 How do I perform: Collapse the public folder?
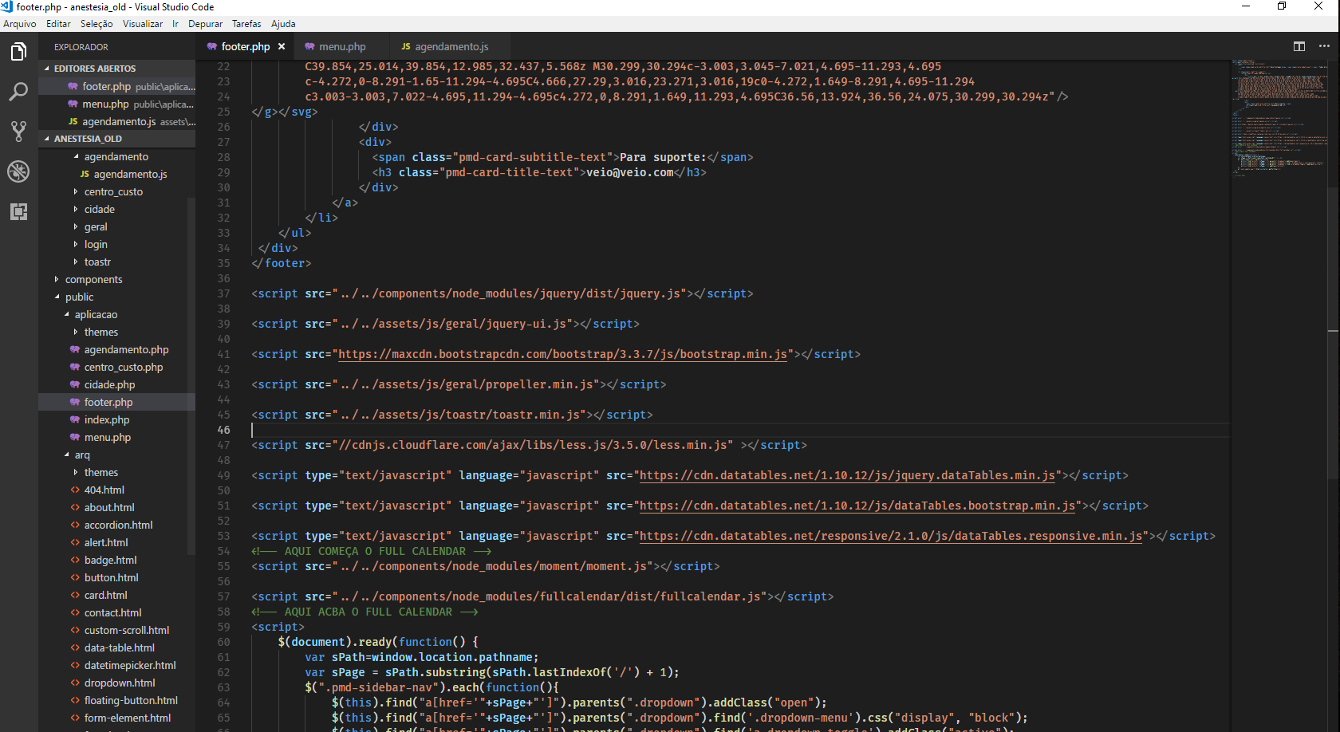[116, 297]
